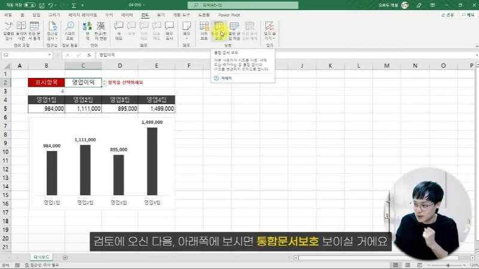The image size is (479, 269).
Task: Switch to the Power Pivot tab
Action: tap(229, 15)
